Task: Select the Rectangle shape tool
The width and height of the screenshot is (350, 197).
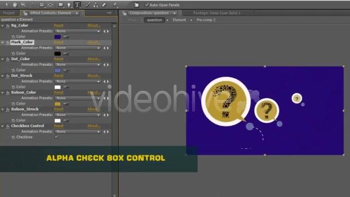Action: coord(61,5)
